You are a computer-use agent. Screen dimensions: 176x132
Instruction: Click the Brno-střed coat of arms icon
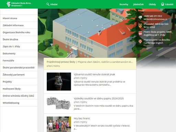point(140,25)
